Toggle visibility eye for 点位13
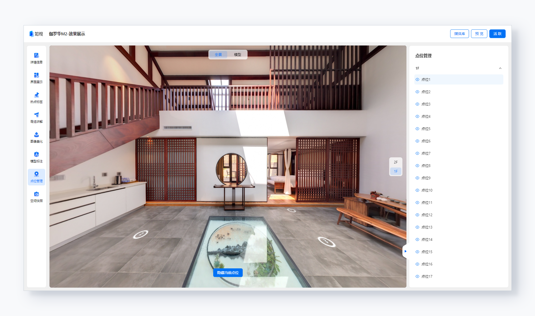Image resolution: width=535 pixels, height=316 pixels. (417, 227)
